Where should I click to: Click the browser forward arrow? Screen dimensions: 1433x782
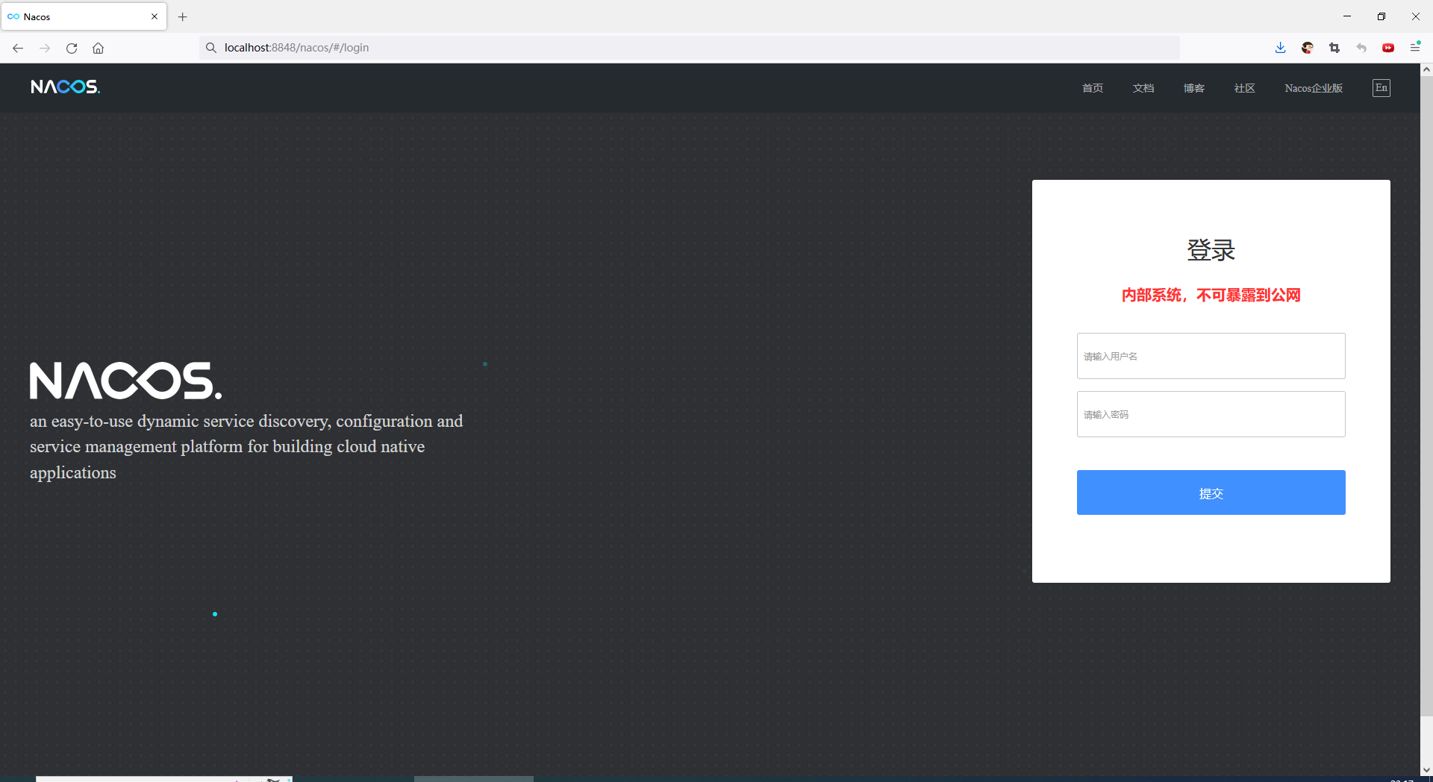[45, 48]
